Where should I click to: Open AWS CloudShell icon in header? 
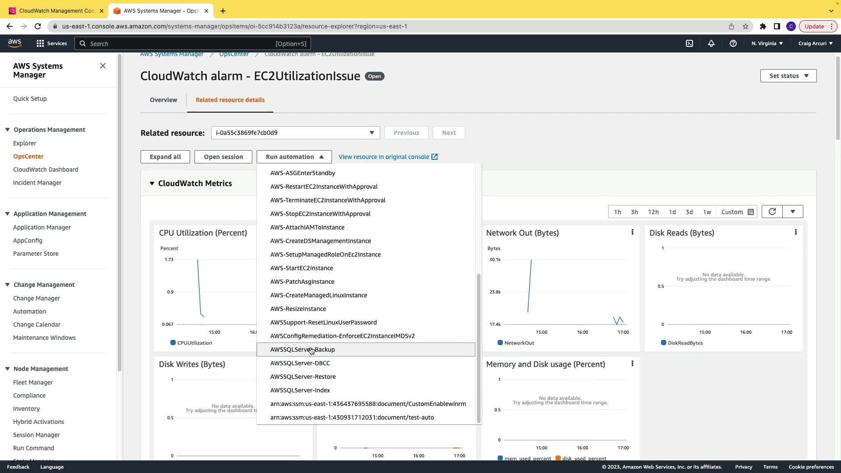point(689,43)
